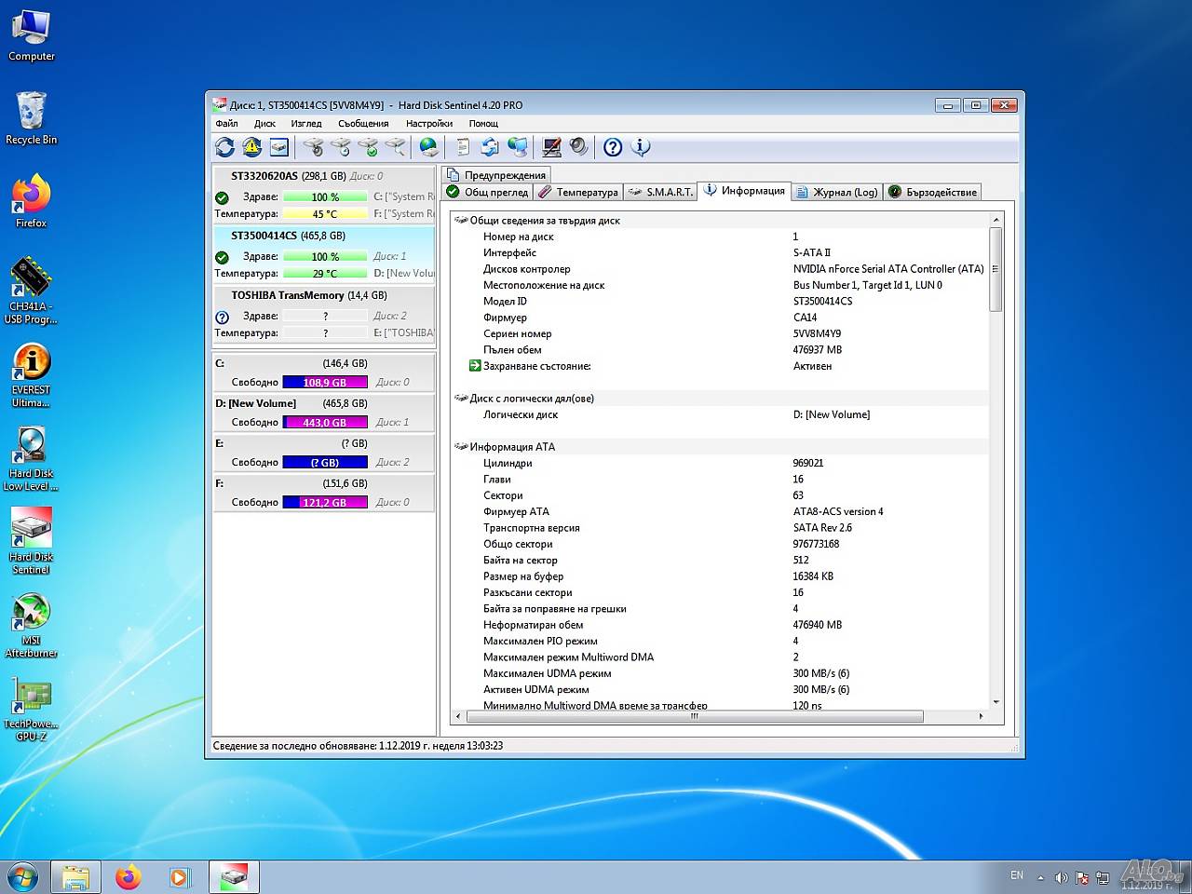Image resolution: width=1192 pixels, height=894 pixels.
Task: Click the monitor with screwdriver configuration icon
Action: (x=551, y=147)
